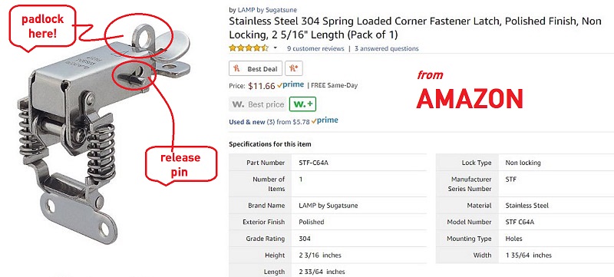Click the Prime logo beside used offers
614x277 pixels.
pos(325,121)
